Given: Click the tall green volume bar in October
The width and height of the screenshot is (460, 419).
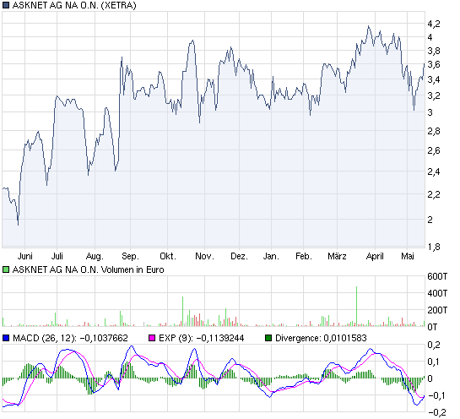Looking at the screenshot, I should click(x=182, y=311).
